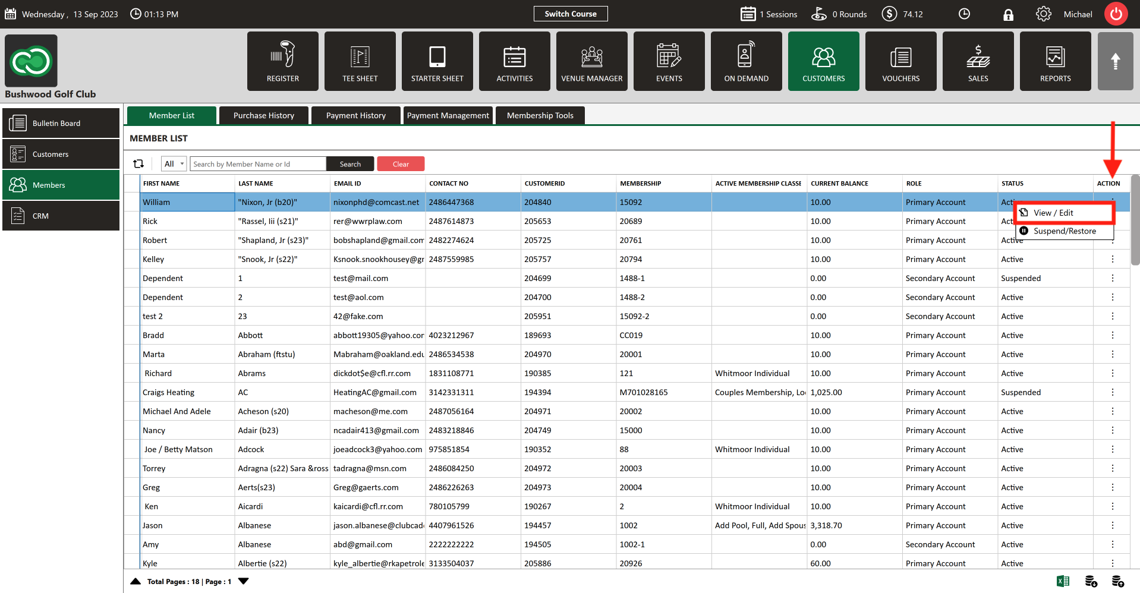Open the Venue Manager module
Image resolution: width=1140 pixels, height=593 pixels.
coord(591,61)
